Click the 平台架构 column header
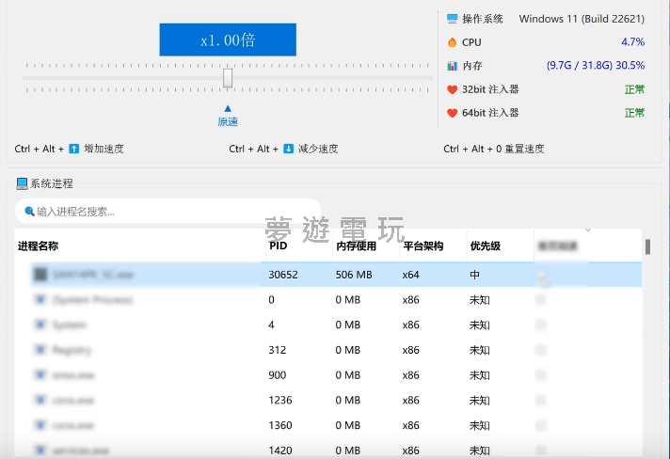Viewport: 670px width, 459px height. point(423,246)
